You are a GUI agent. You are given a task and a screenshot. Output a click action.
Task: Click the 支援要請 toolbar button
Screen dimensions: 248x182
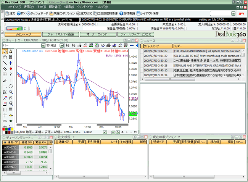tap(127, 13)
